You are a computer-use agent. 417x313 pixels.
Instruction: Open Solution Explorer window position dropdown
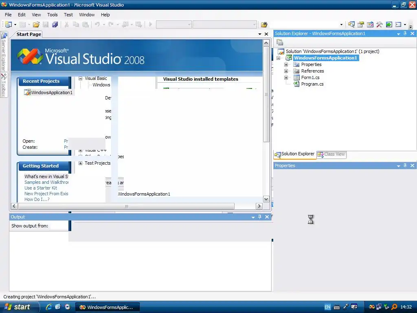[398, 34]
